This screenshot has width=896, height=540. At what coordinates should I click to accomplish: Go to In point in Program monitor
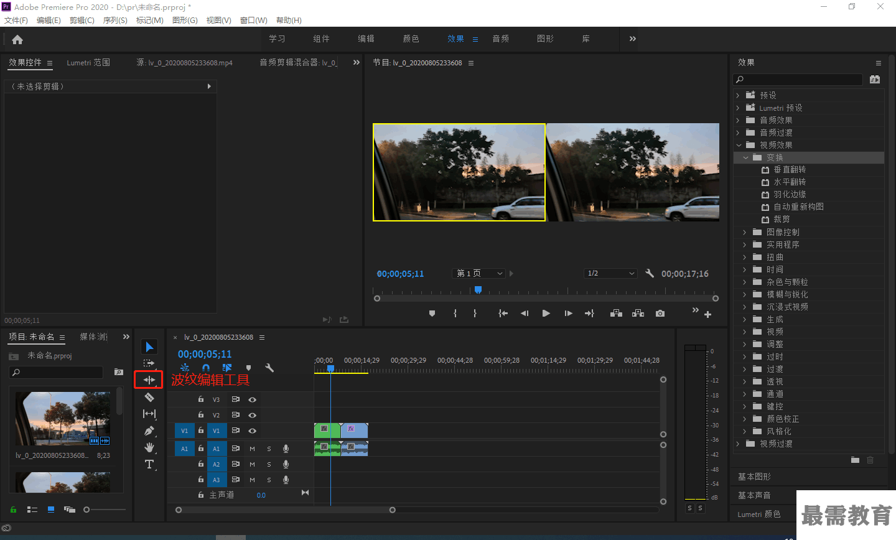(503, 314)
